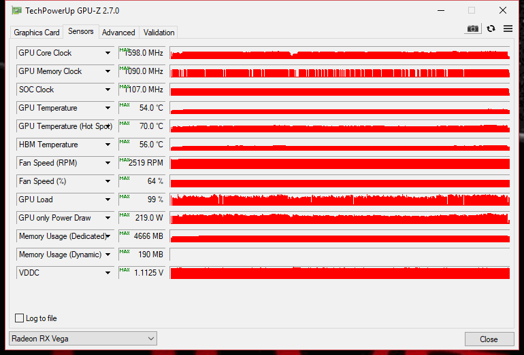Open Memory Usage (Dedicated) dropdown
The image size is (524, 355).
tap(108, 236)
